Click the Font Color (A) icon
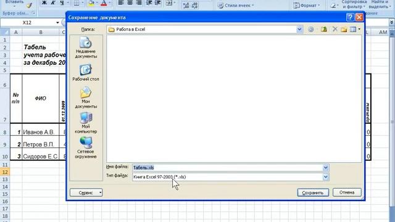The width and height of the screenshot is (395, 222). [104, 3]
